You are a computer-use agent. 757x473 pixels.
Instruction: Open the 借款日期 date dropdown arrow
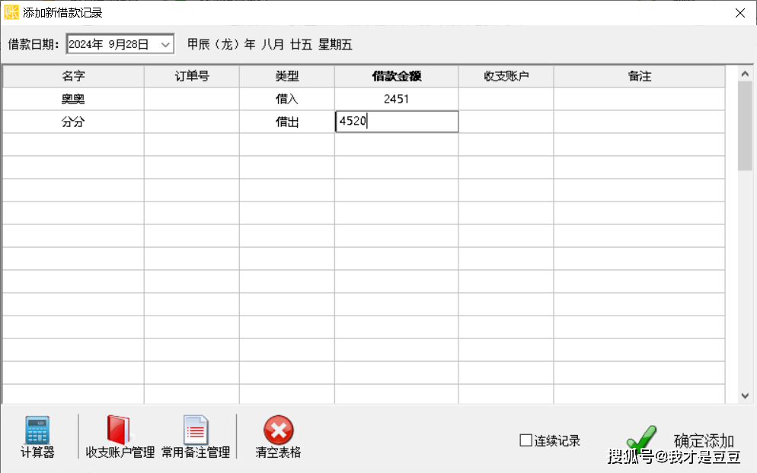click(165, 45)
